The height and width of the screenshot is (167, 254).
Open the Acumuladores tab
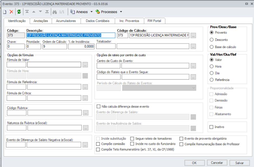66,21
